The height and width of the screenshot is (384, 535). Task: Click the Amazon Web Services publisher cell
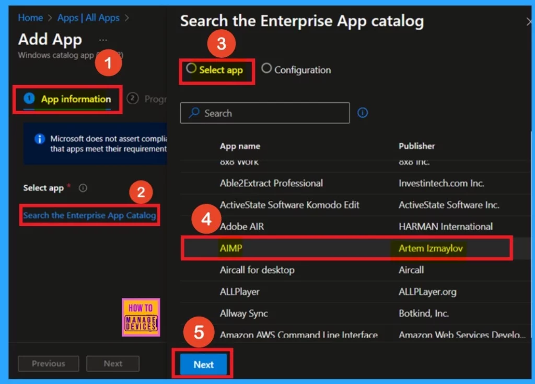coord(462,335)
